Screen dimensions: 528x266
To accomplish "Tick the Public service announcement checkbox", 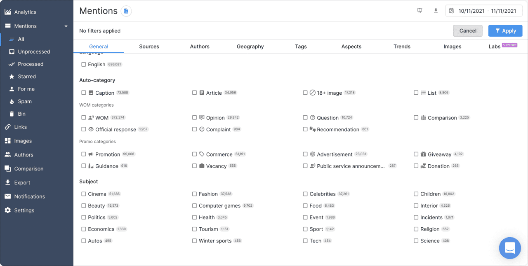I will pos(305,166).
